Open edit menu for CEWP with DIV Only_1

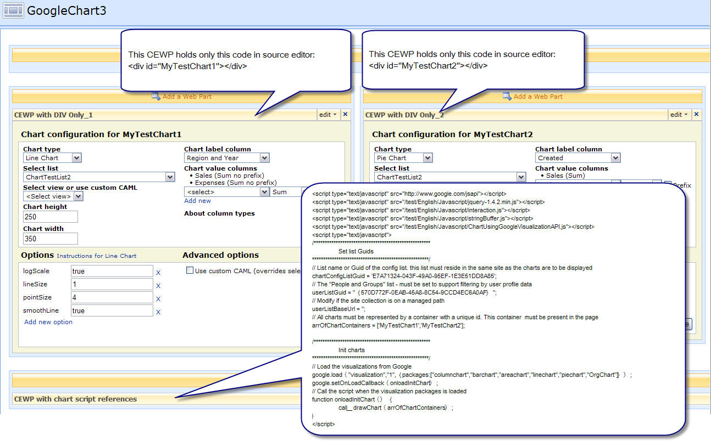click(328, 115)
